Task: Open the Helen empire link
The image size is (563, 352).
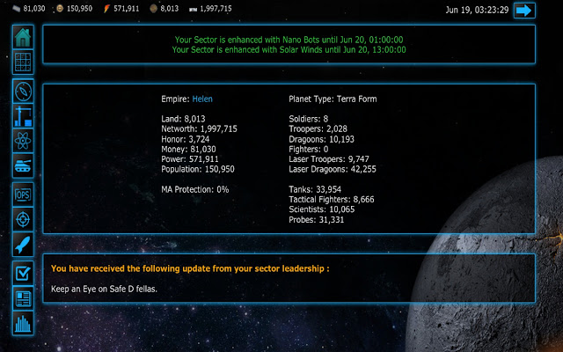Action: [x=202, y=99]
